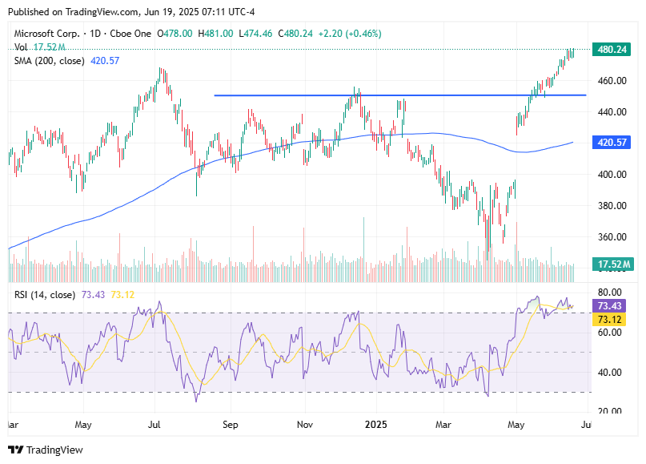Click the Mar label right of 2025
The width and height of the screenshot is (646, 464).
[443, 425]
